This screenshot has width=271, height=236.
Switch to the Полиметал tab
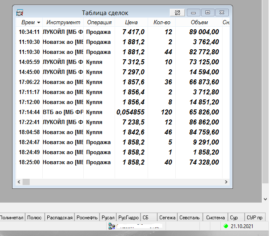(x=12, y=218)
